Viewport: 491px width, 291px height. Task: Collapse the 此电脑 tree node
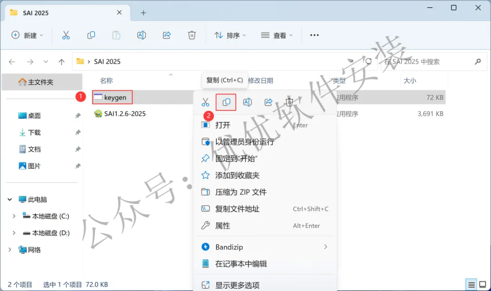pyautogui.click(x=10, y=199)
